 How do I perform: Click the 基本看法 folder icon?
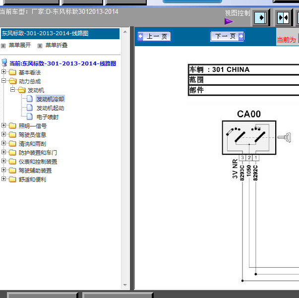tap(12, 72)
